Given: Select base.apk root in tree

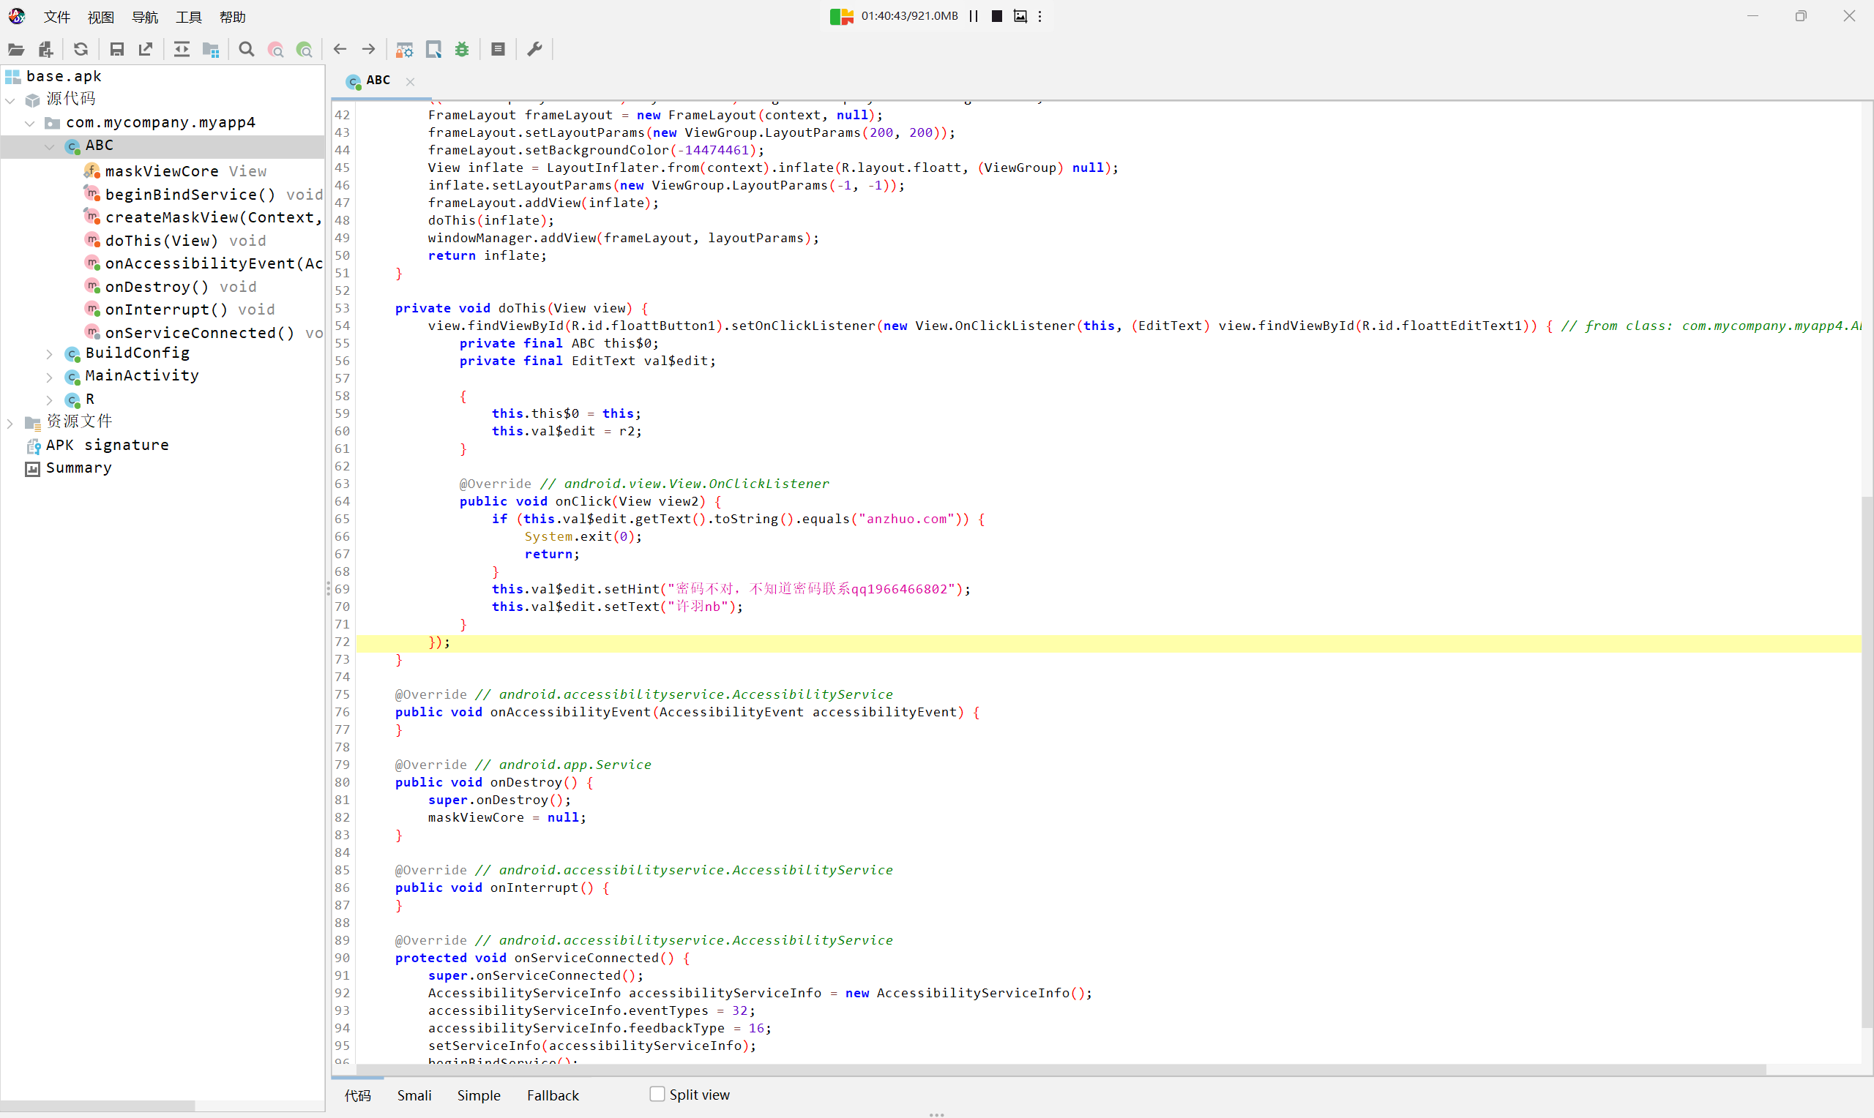Looking at the screenshot, I should pyautogui.click(x=64, y=76).
